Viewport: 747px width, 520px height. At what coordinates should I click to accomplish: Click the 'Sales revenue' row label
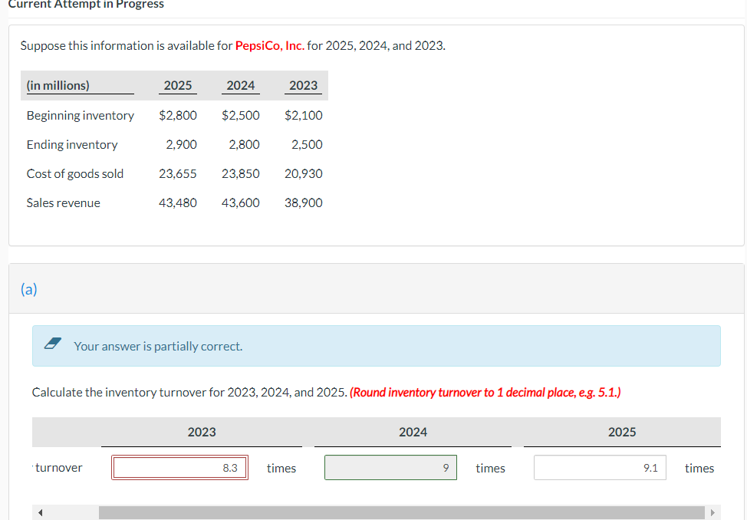point(64,202)
